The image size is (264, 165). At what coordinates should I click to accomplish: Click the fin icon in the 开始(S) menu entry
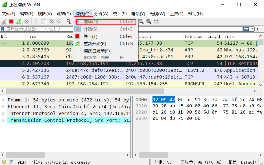pyautogui.click(x=77, y=29)
